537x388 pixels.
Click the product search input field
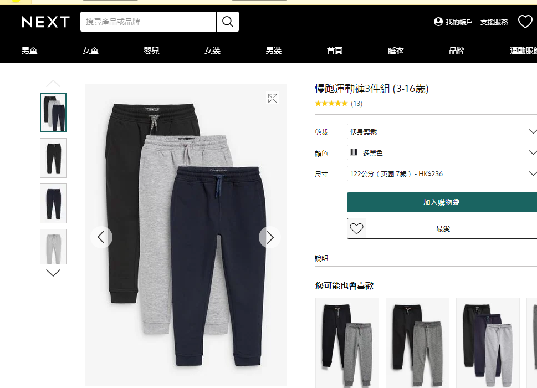149,22
